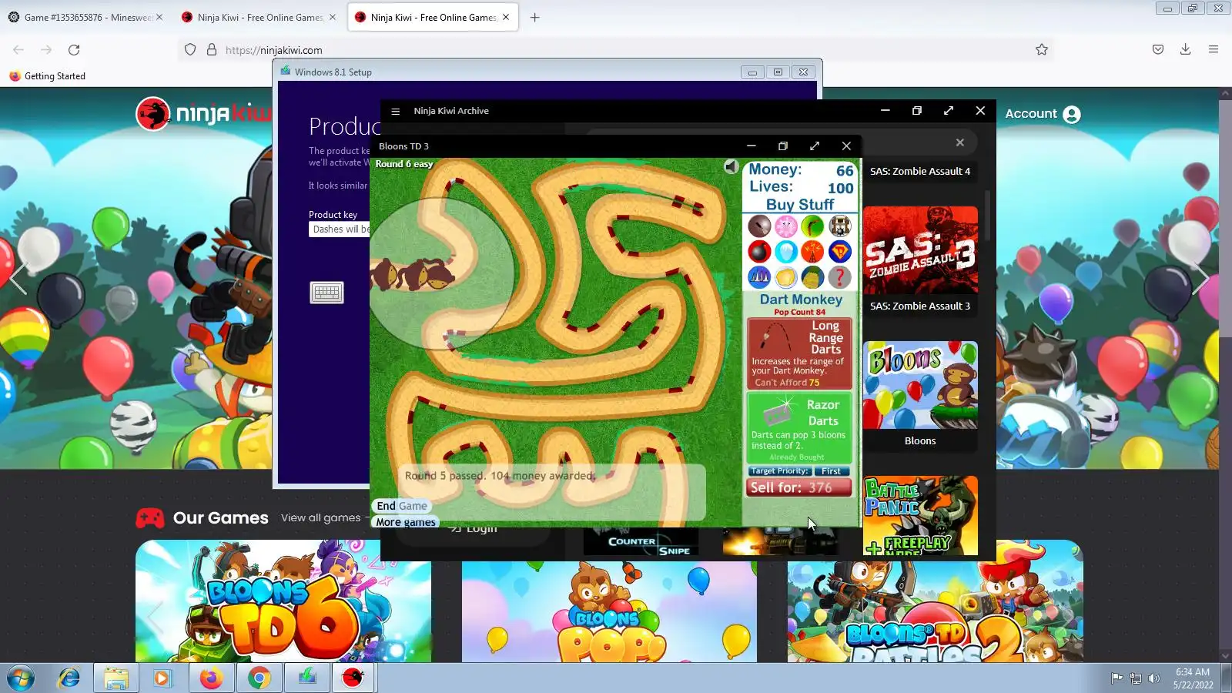Open the More games link
1232x693 pixels.
click(x=406, y=522)
